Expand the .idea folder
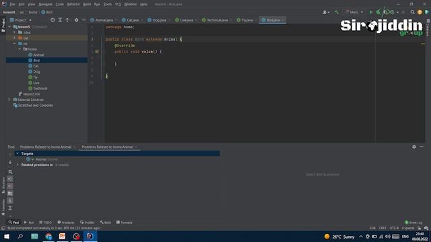The height and width of the screenshot is (242, 431). click(x=15, y=32)
